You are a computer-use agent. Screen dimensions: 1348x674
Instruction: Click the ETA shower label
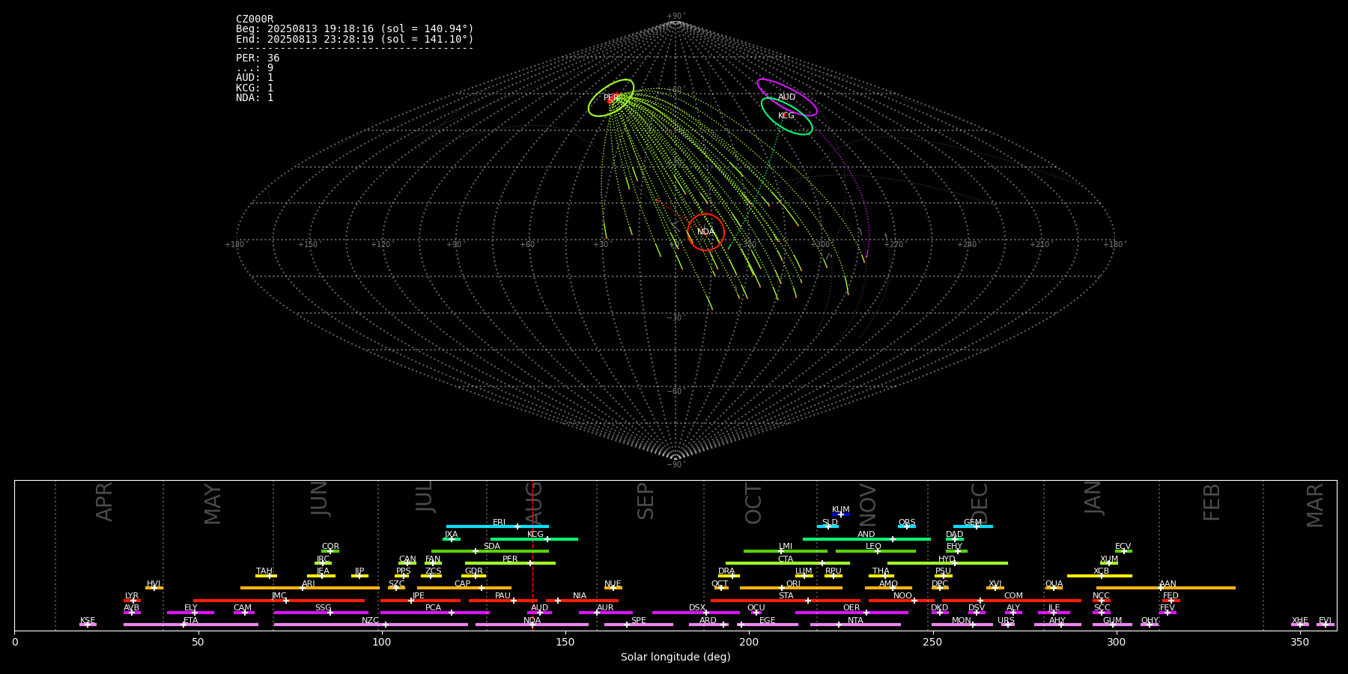[191, 621]
